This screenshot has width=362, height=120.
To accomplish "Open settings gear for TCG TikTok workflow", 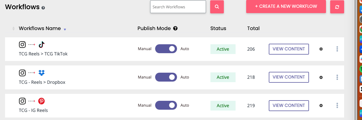I will 321,49.
